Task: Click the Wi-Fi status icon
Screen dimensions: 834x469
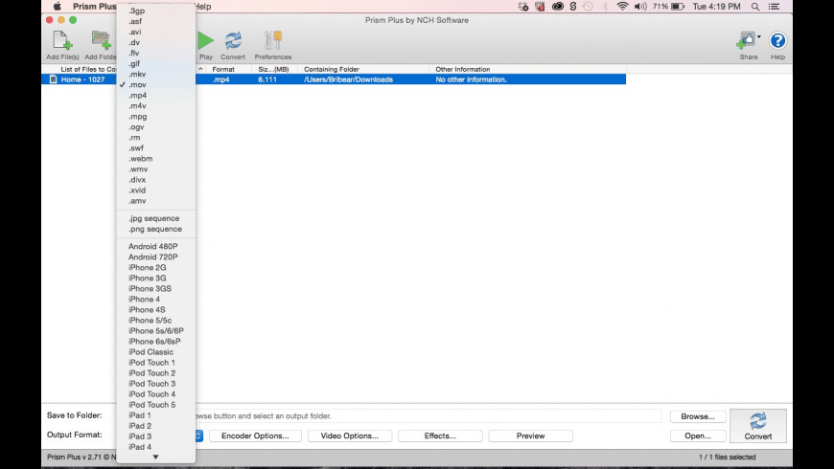Action: click(622, 7)
